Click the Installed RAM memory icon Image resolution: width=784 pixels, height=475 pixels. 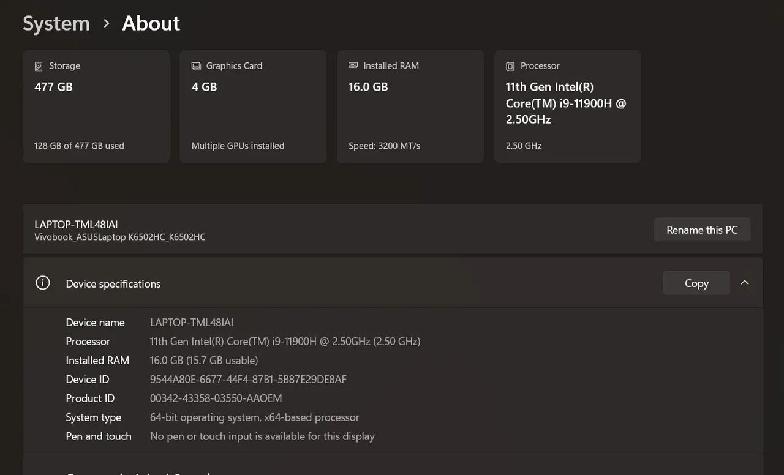[353, 65]
